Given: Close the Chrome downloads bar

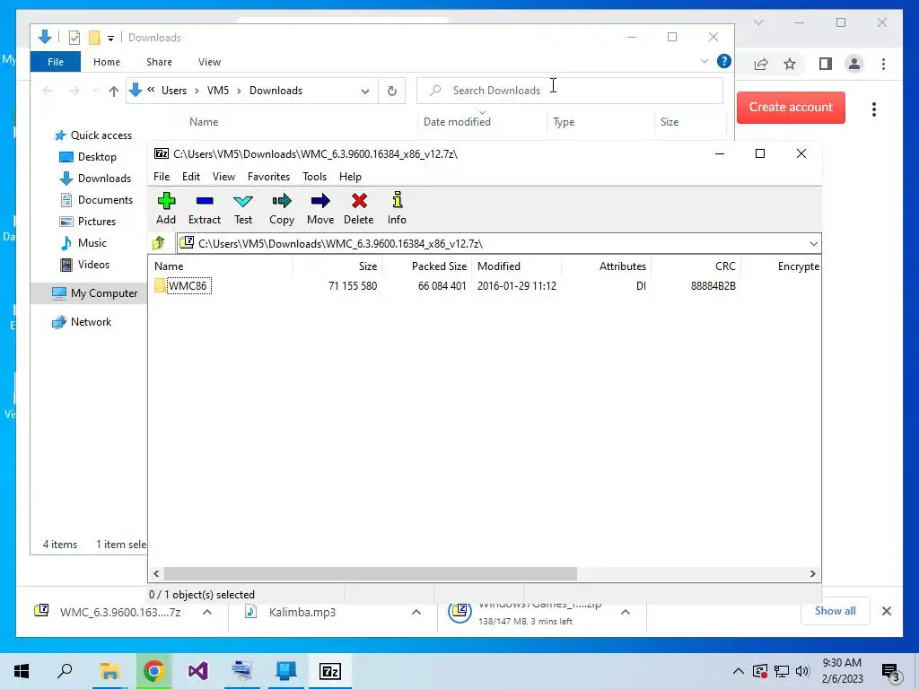Looking at the screenshot, I should pyautogui.click(x=886, y=611).
